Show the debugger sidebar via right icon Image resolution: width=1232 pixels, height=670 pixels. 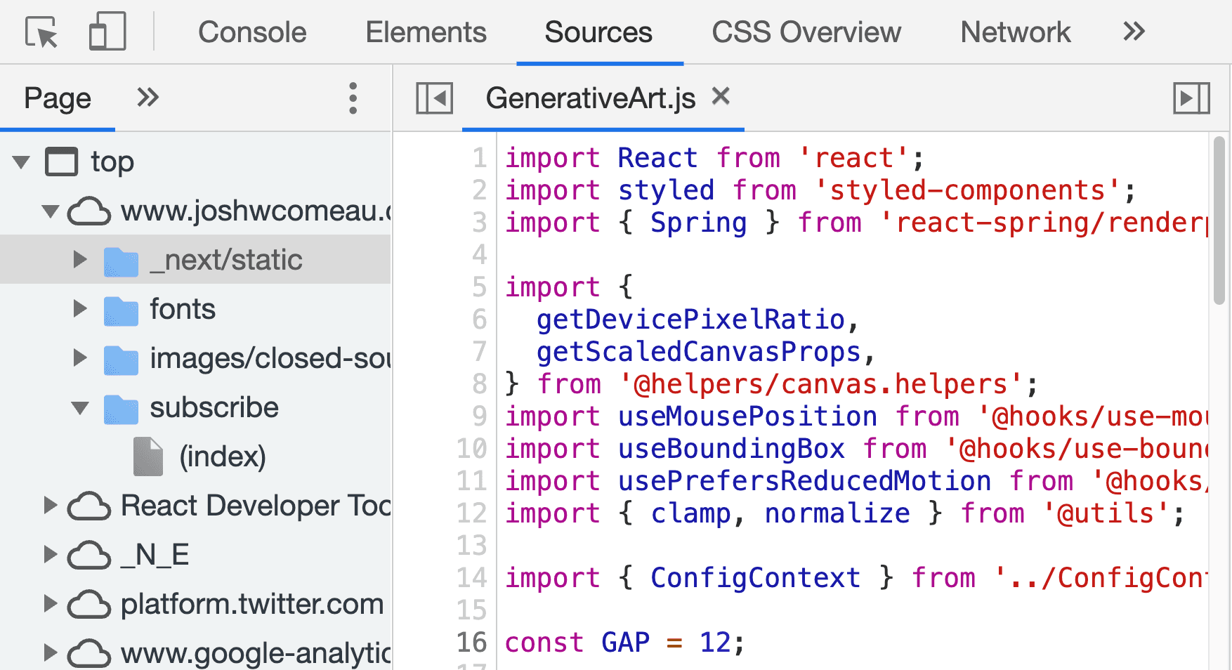pyautogui.click(x=1191, y=98)
